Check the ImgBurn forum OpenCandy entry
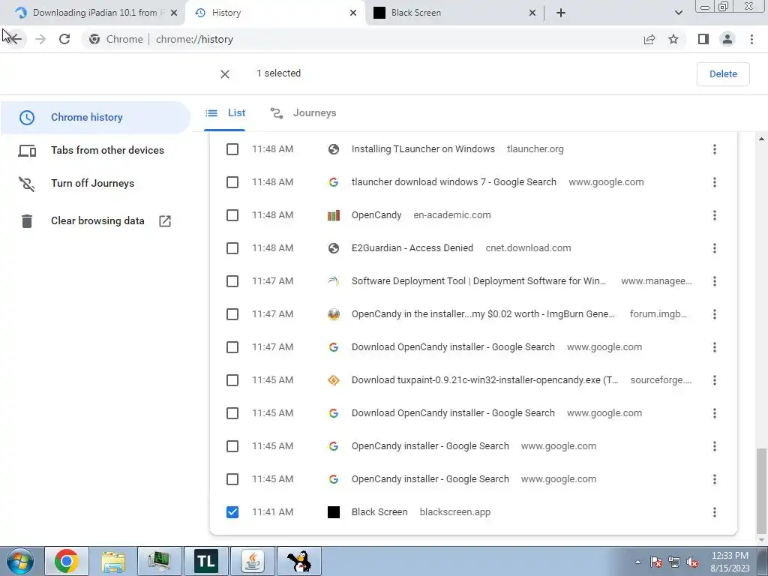 [x=232, y=314]
